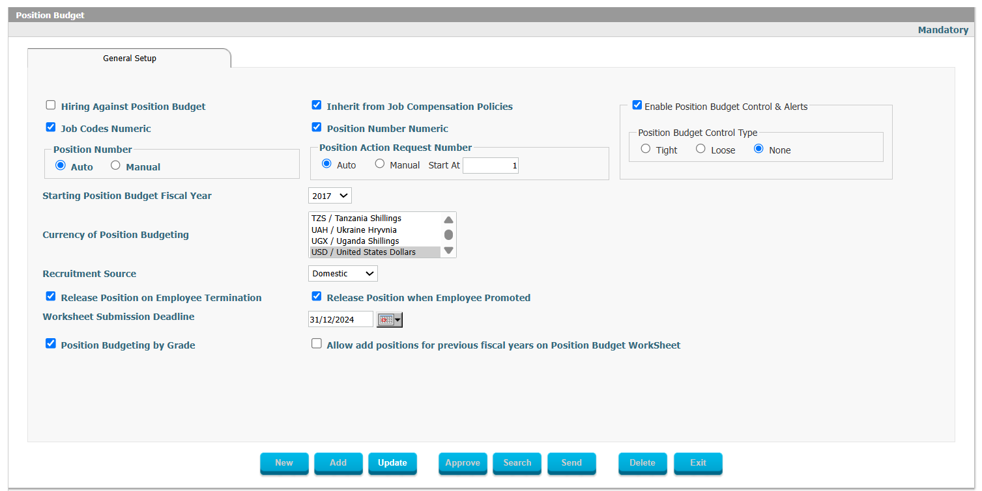Uncheck Position Budgeting by Grade

pos(51,344)
